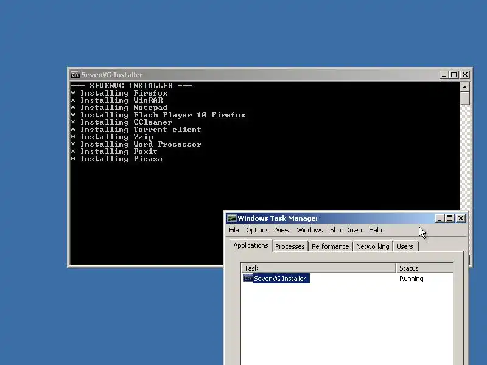
Task: Open the Help menu in Task Manager
Action: pyautogui.click(x=375, y=230)
